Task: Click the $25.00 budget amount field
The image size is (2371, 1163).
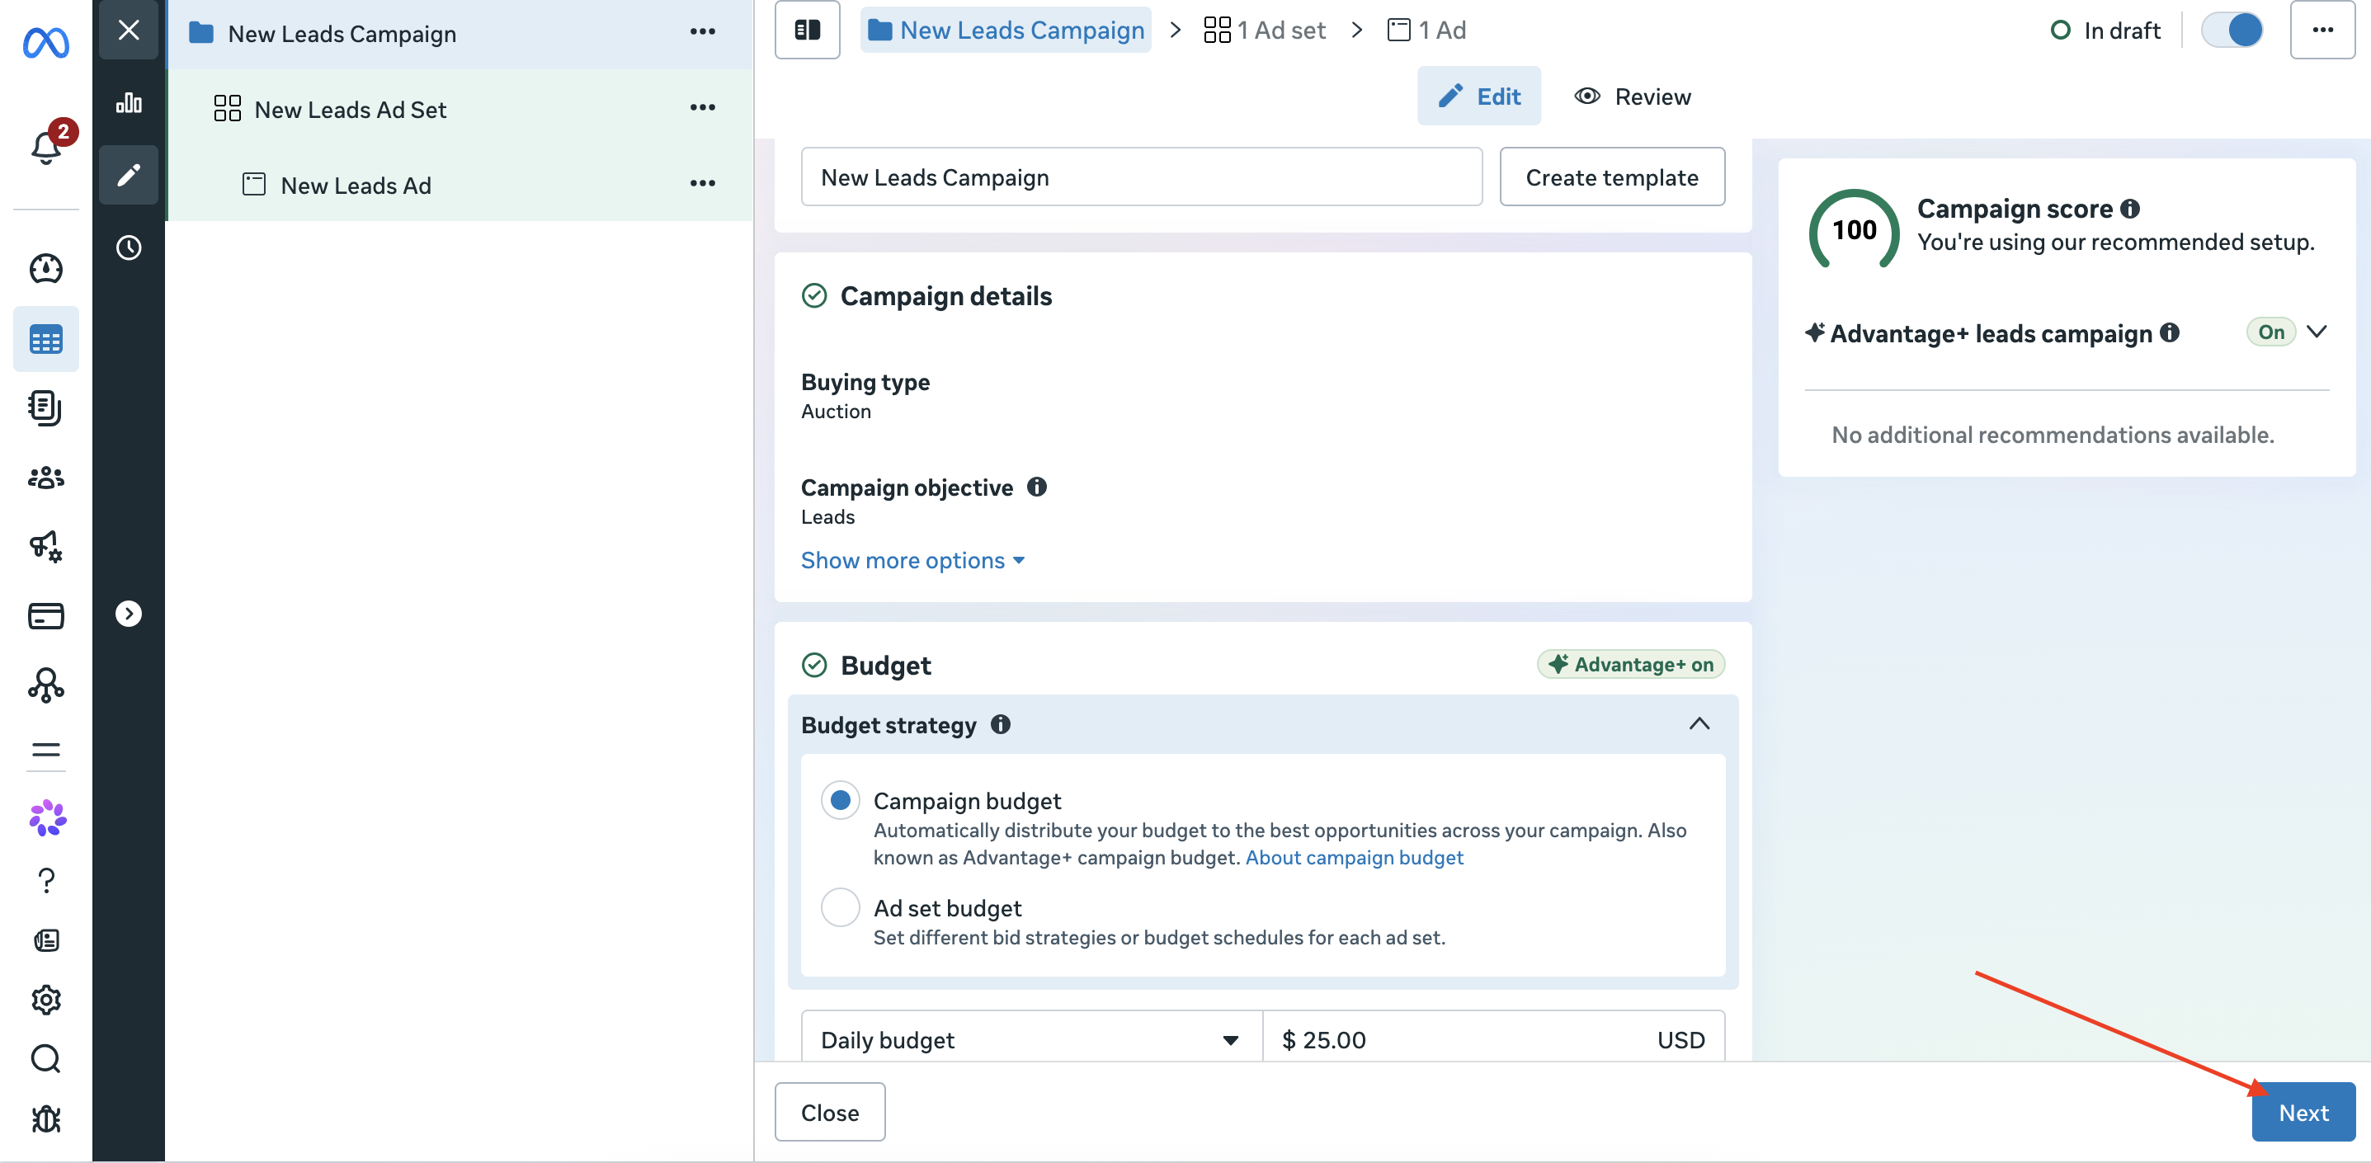Action: point(1493,1040)
